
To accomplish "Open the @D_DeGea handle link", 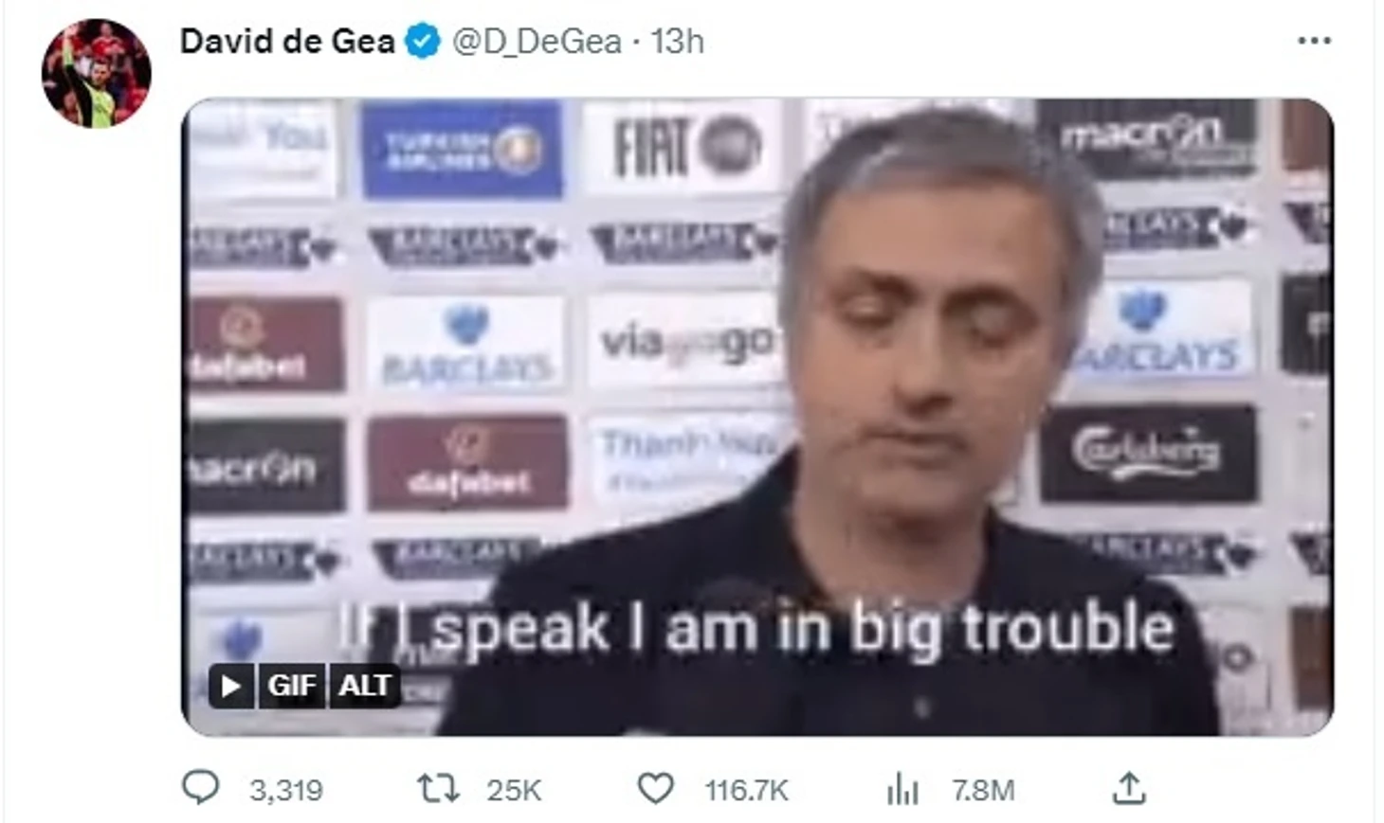I will [x=537, y=42].
